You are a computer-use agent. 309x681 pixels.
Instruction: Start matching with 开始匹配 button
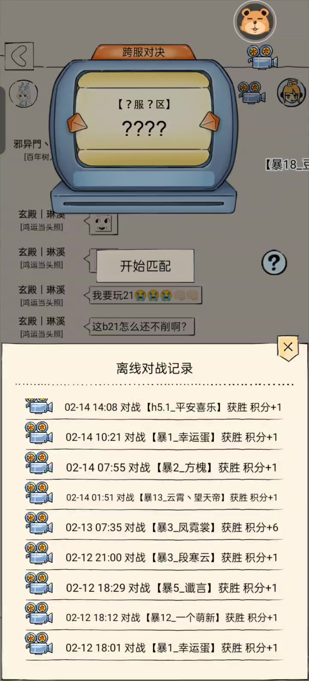[x=145, y=266]
